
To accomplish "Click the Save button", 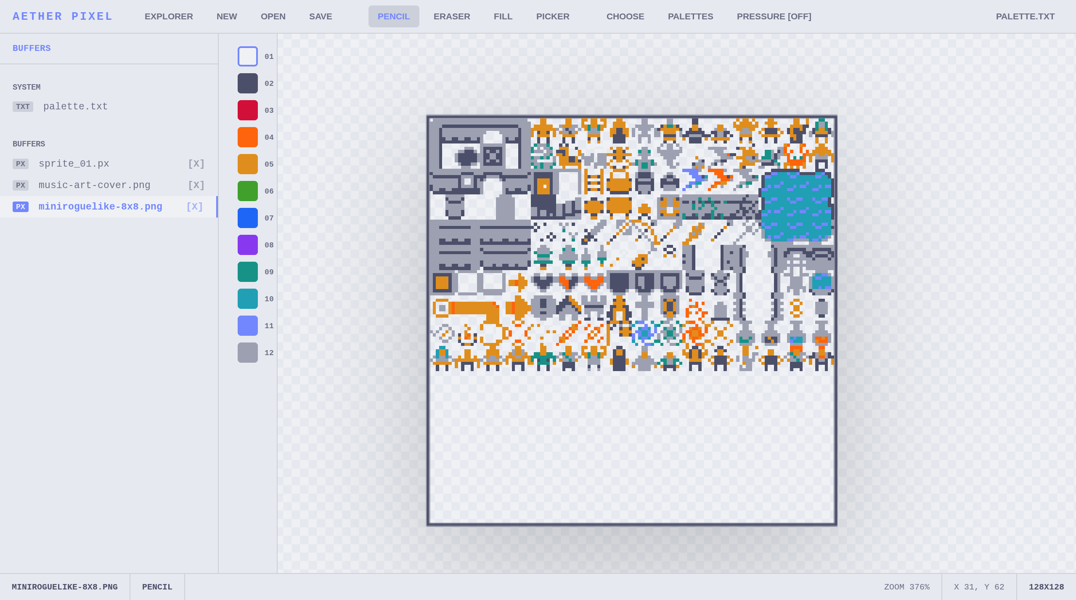I will [320, 16].
